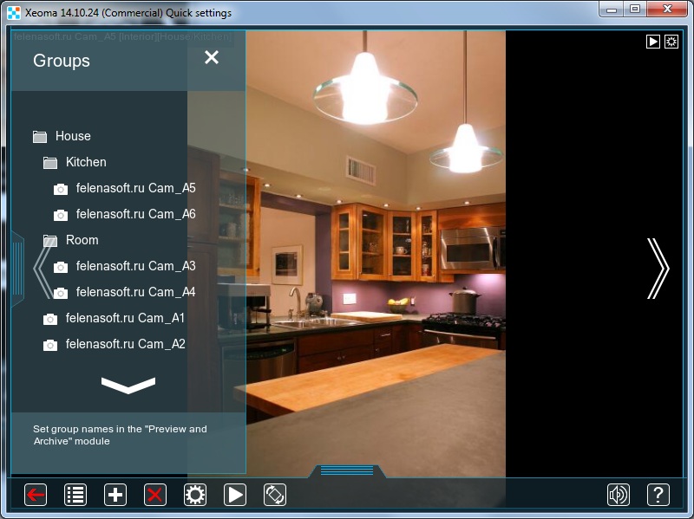Open camera settings gear at top right
This screenshot has width=694, height=519.
(x=671, y=42)
